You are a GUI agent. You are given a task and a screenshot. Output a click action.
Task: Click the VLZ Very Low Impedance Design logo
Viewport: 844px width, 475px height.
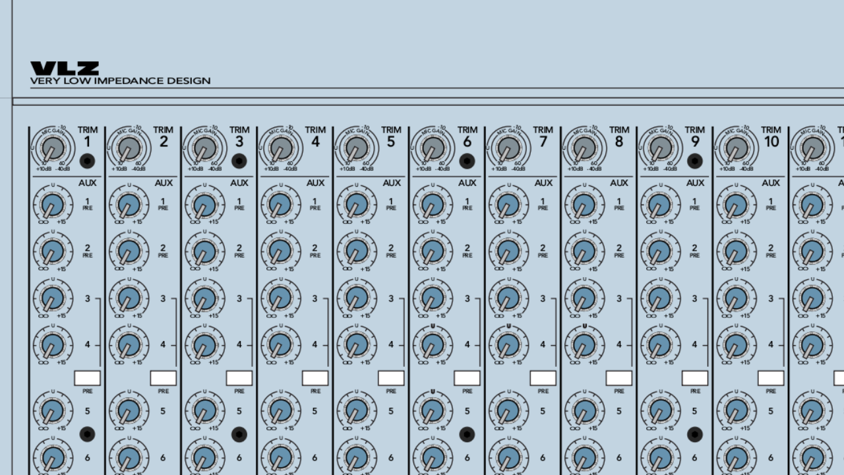coord(120,74)
